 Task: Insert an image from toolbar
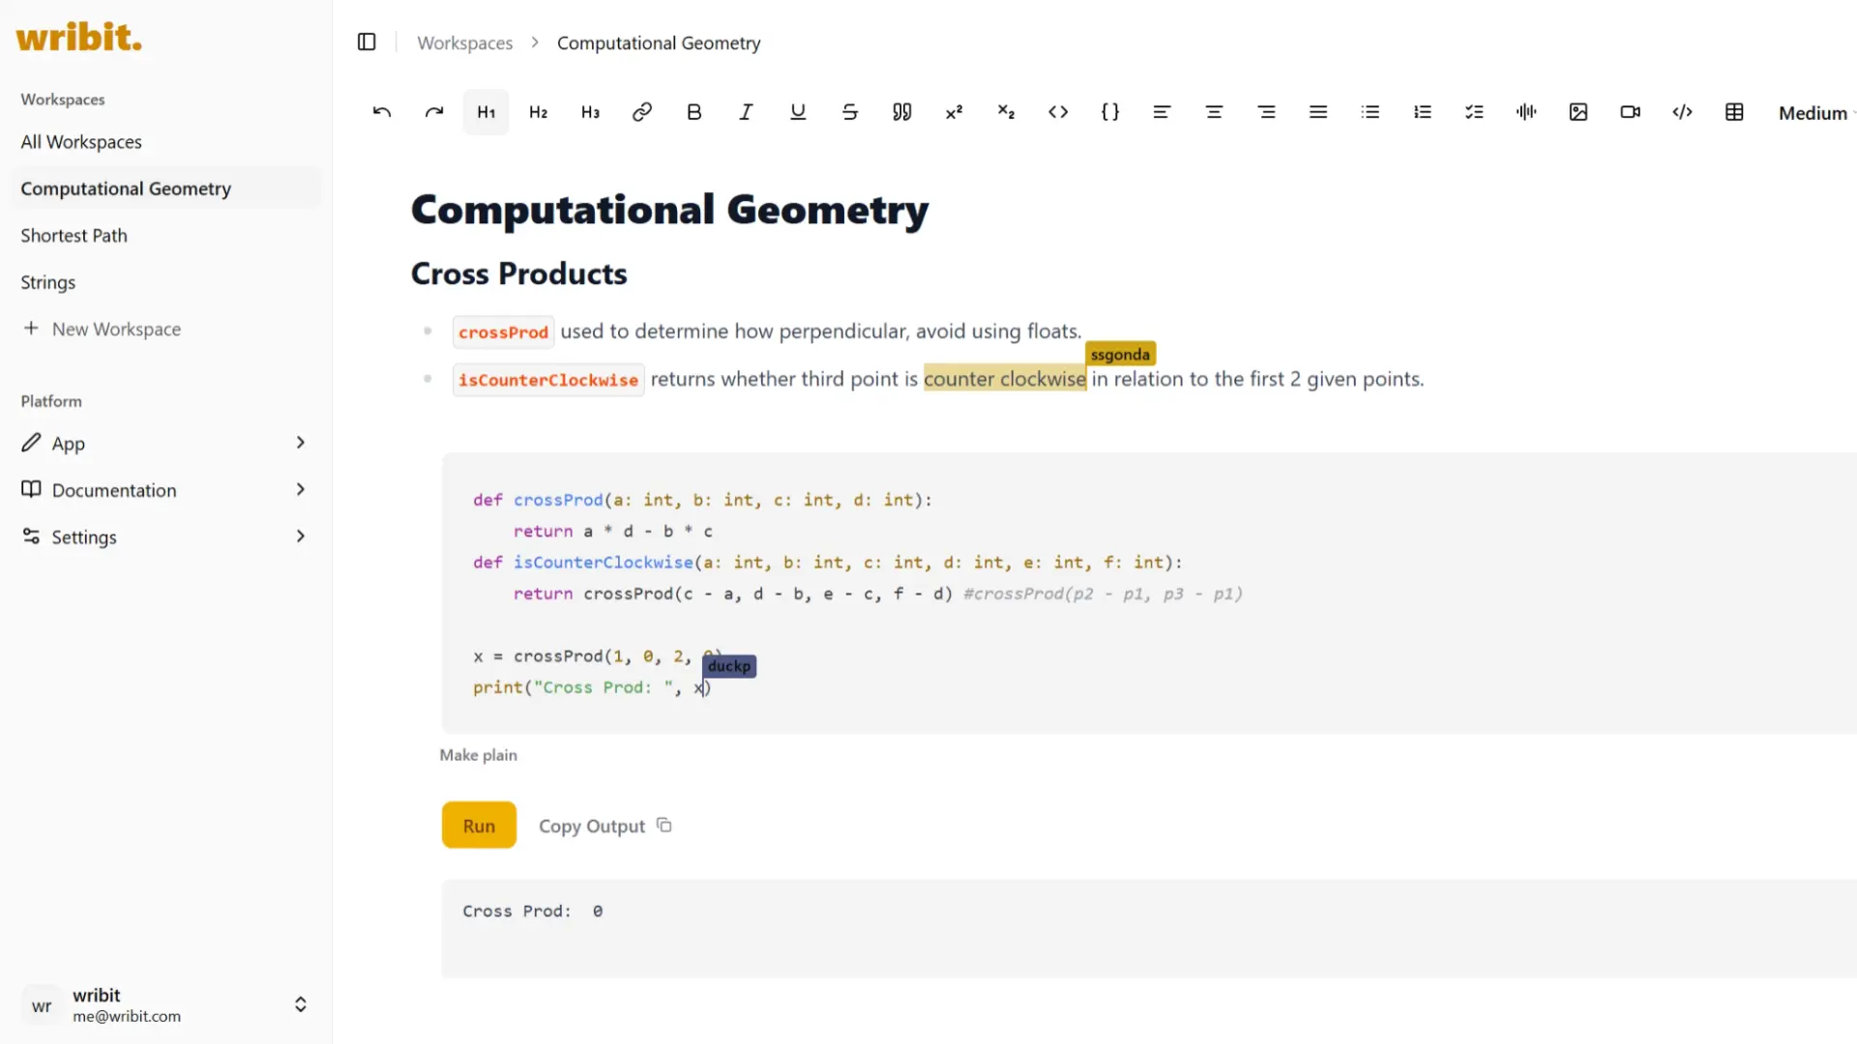point(1578,112)
